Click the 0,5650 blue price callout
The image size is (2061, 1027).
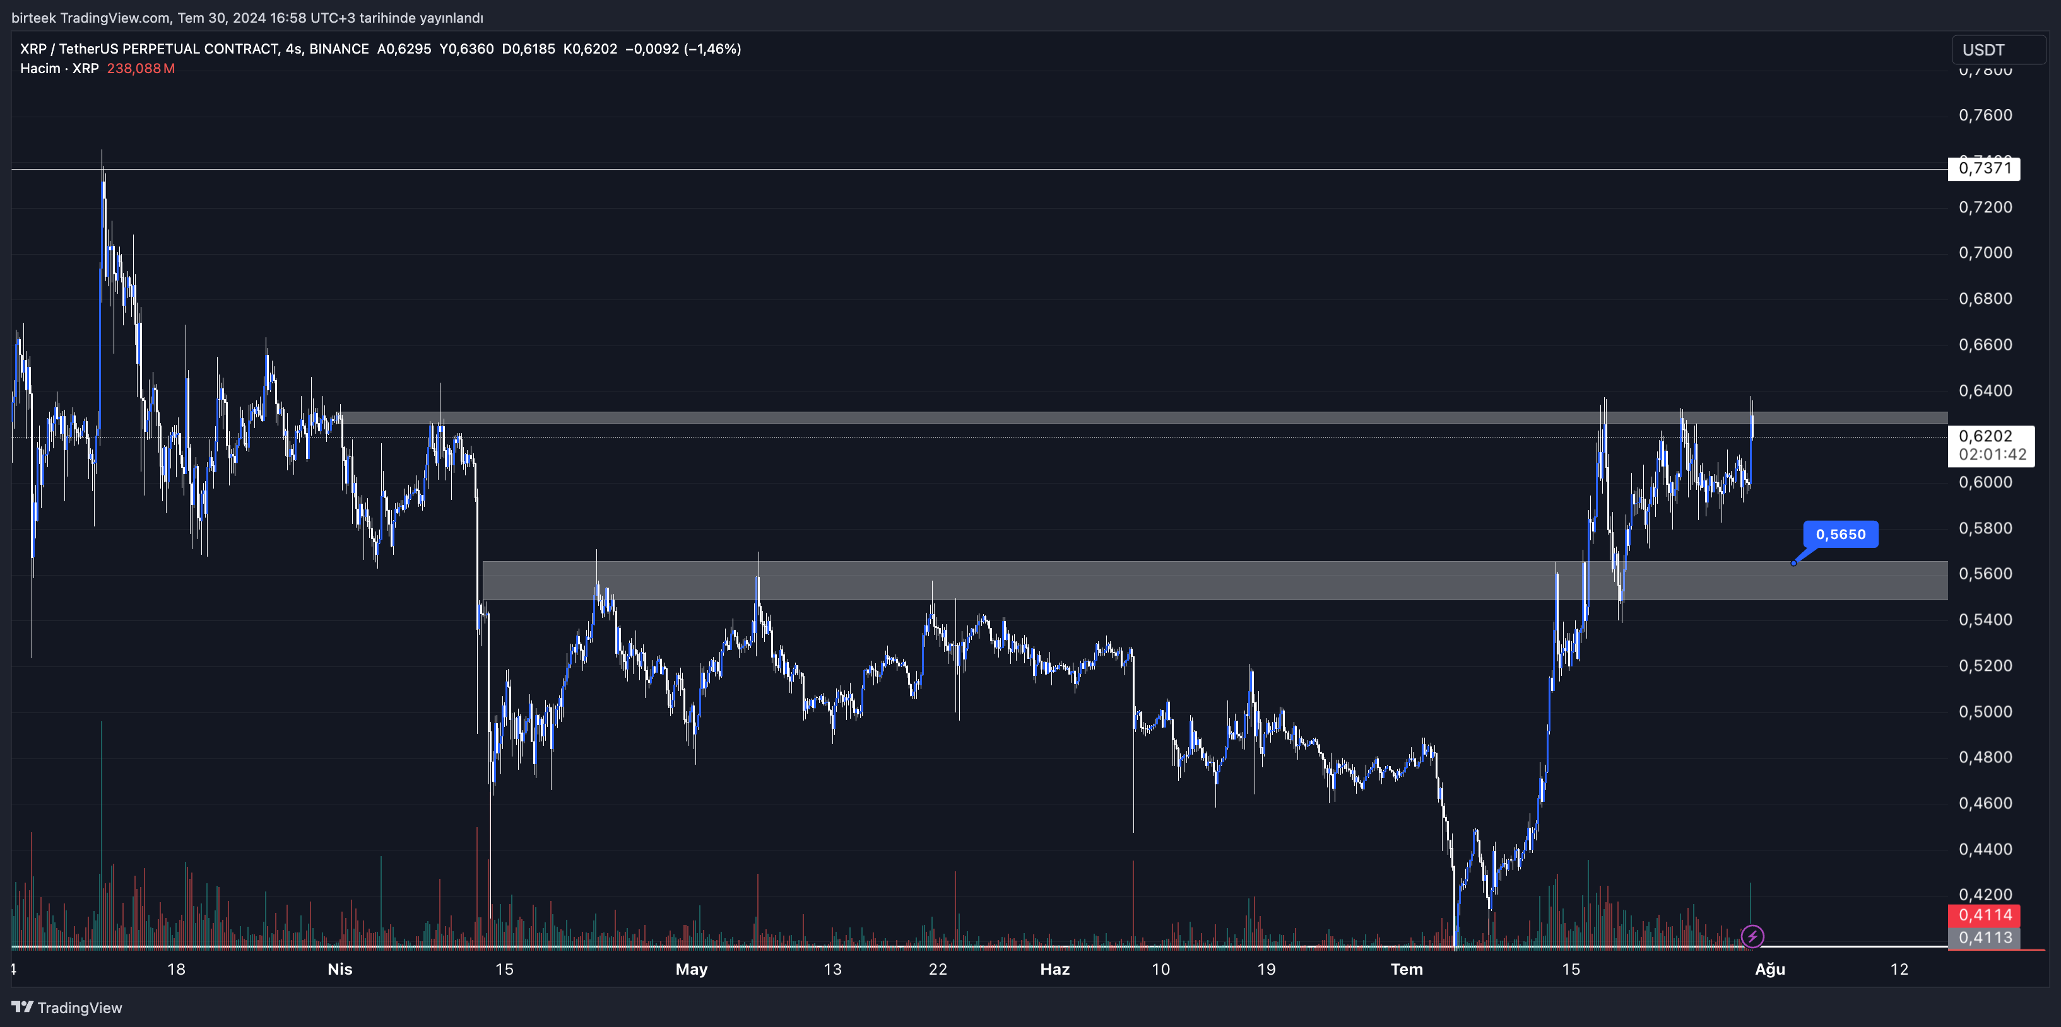(1840, 534)
